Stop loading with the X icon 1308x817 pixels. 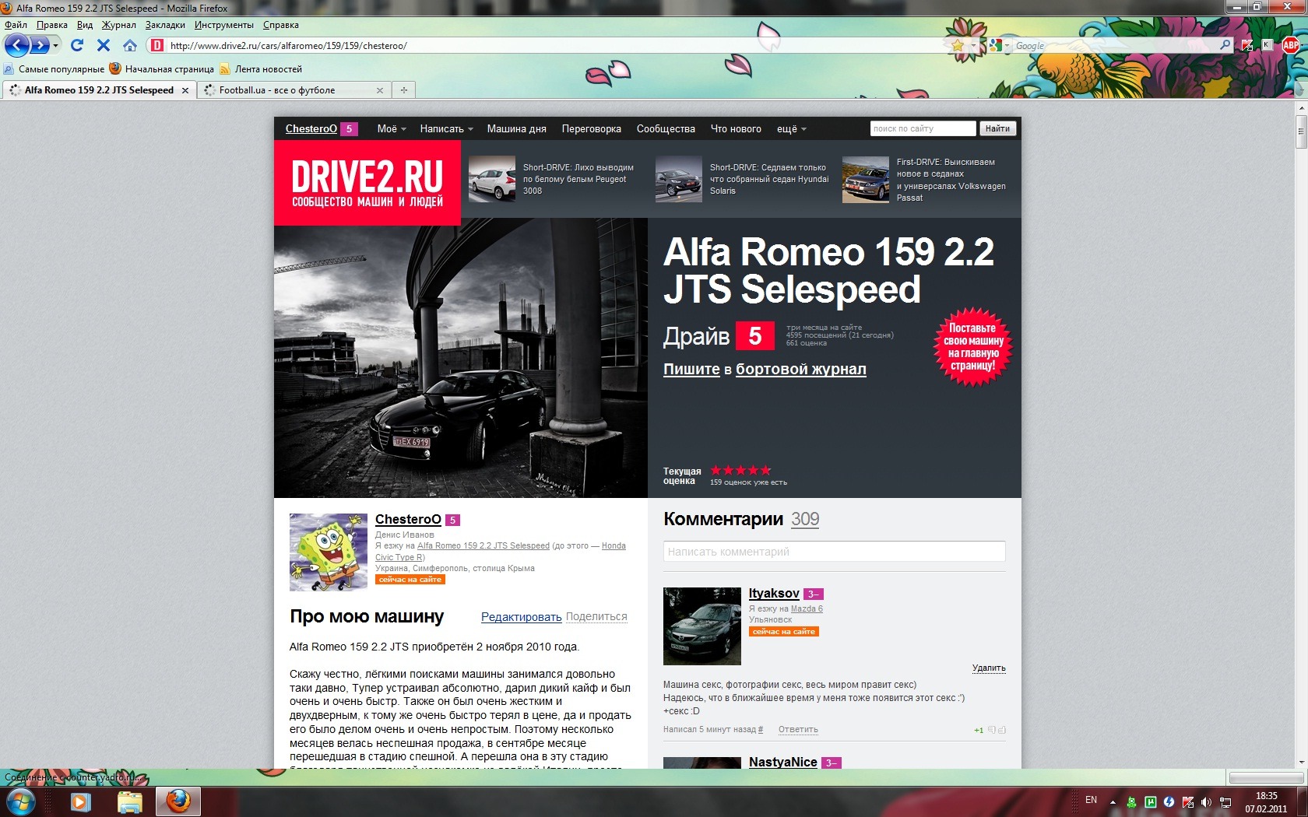tap(103, 45)
